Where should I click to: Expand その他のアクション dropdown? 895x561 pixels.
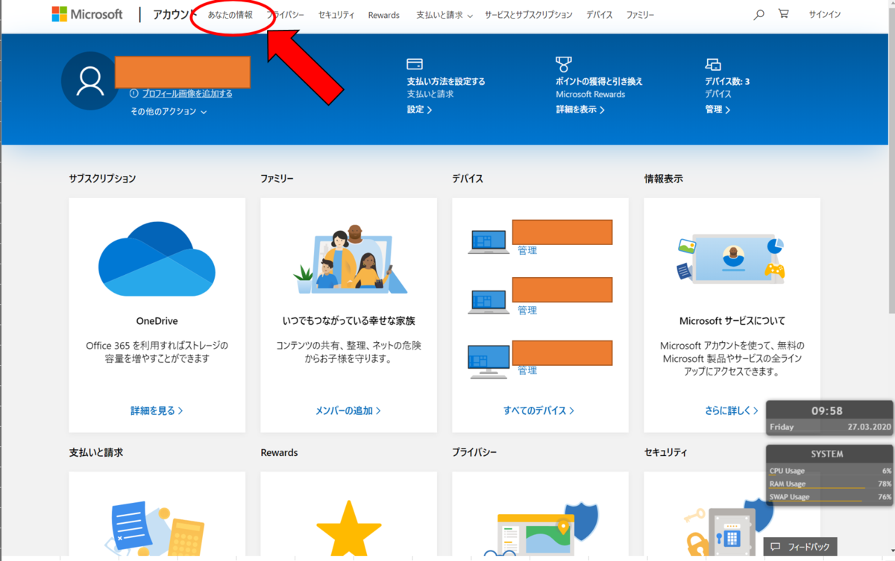pyautogui.click(x=169, y=112)
